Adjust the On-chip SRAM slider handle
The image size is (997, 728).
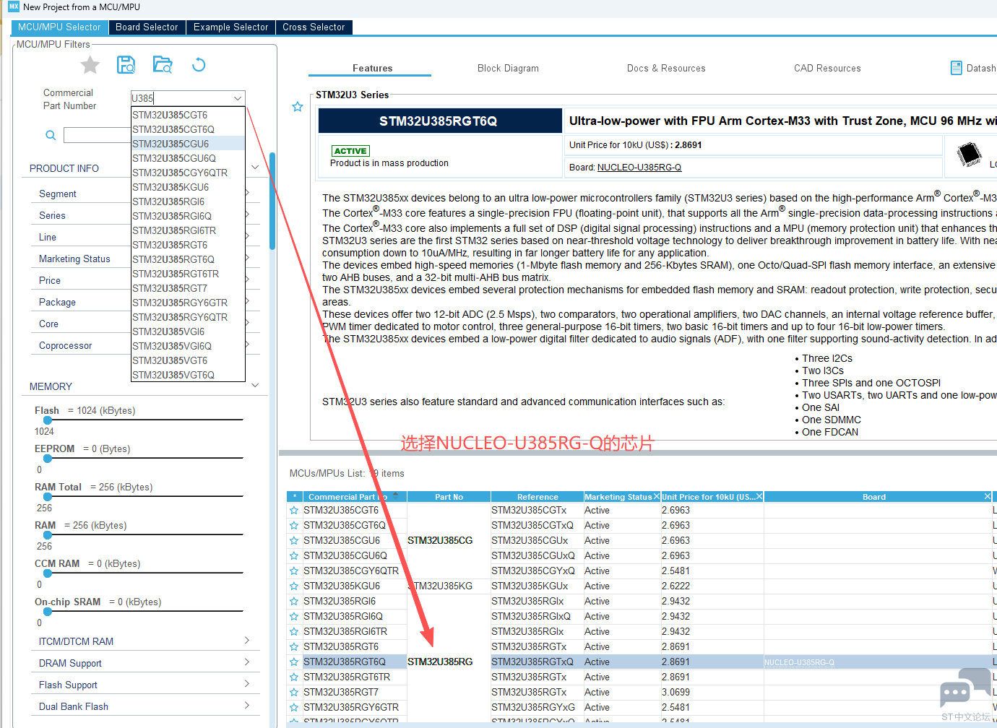(x=48, y=612)
